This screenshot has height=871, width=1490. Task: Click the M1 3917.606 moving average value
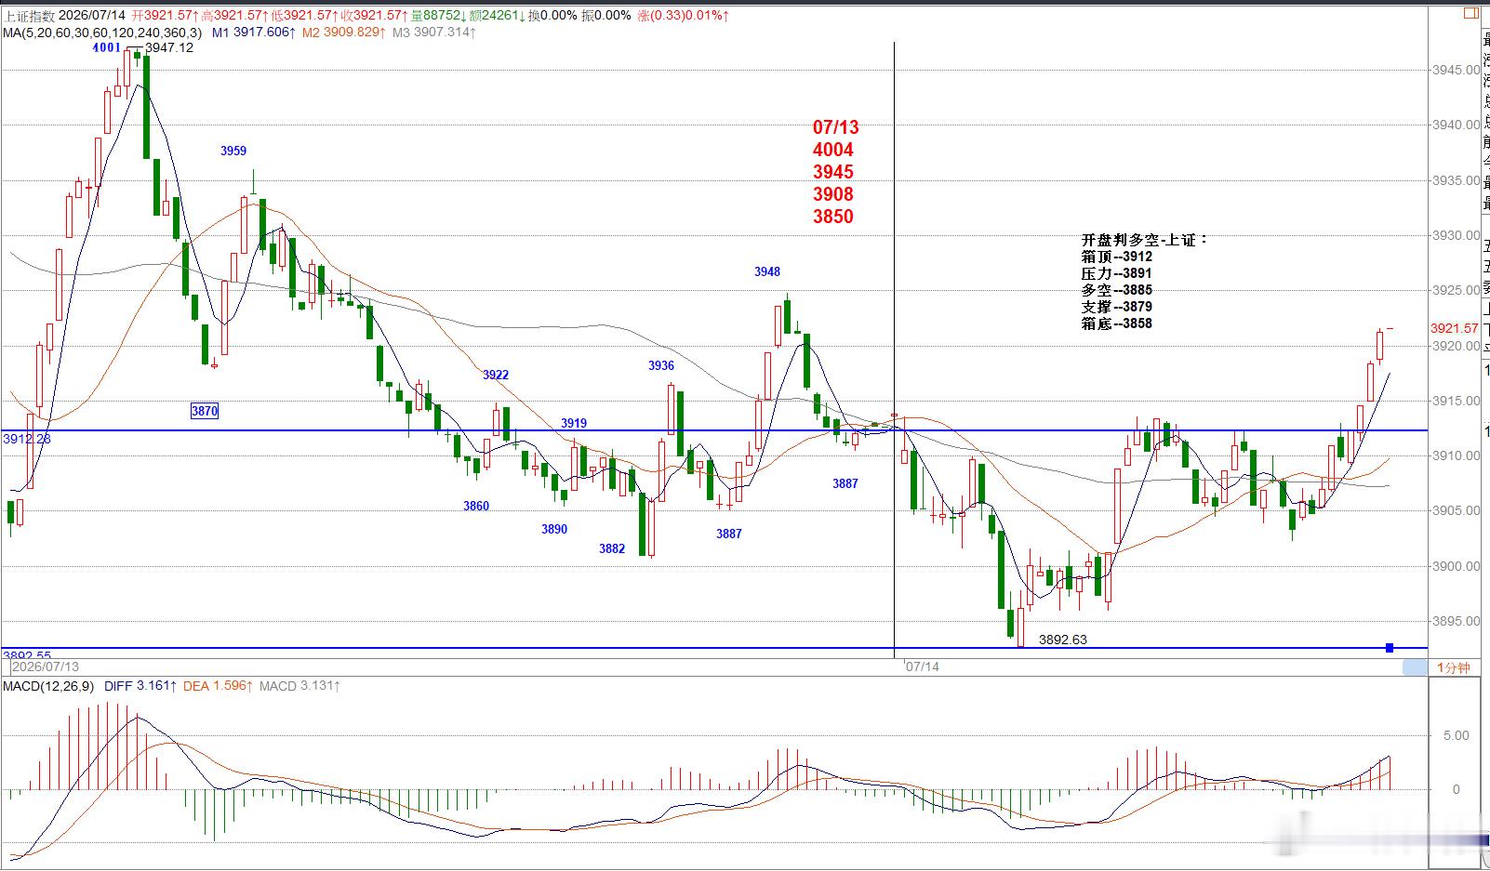[x=254, y=32]
